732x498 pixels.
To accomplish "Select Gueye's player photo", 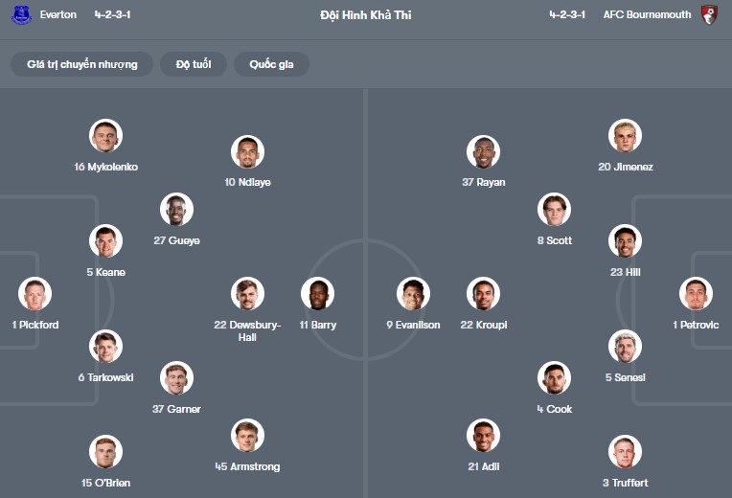I will (x=176, y=210).
